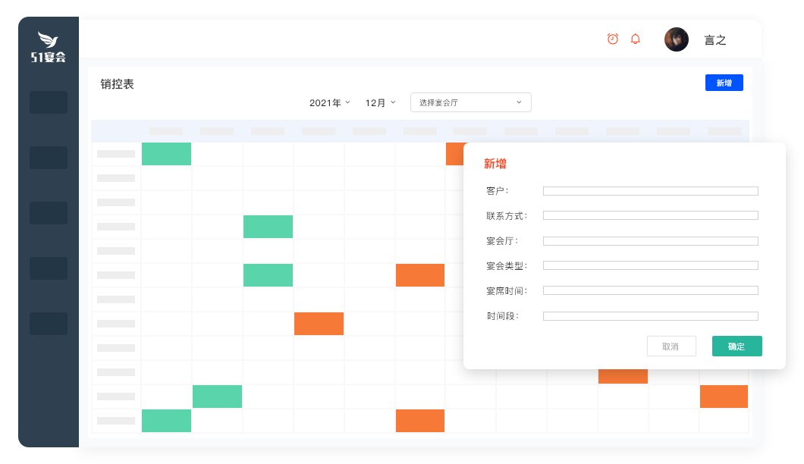Click the green cell in the first row
This screenshot has height=464, width=804.
(166, 154)
